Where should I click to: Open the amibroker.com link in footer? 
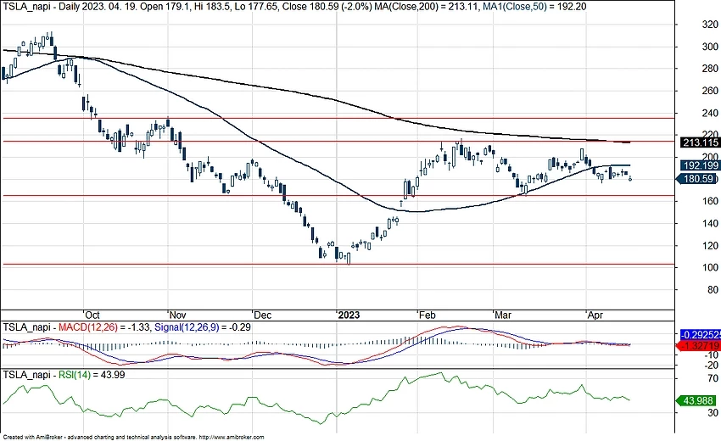[x=232, y=438]
